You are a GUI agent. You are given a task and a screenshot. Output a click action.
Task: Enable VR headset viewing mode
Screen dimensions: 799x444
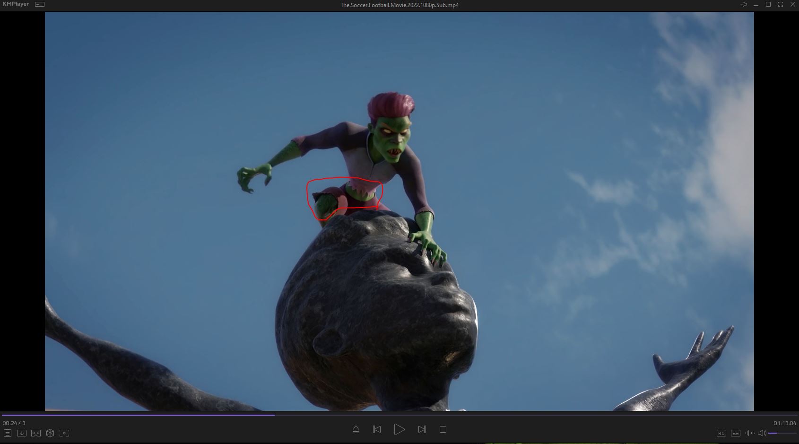[36, 433]
